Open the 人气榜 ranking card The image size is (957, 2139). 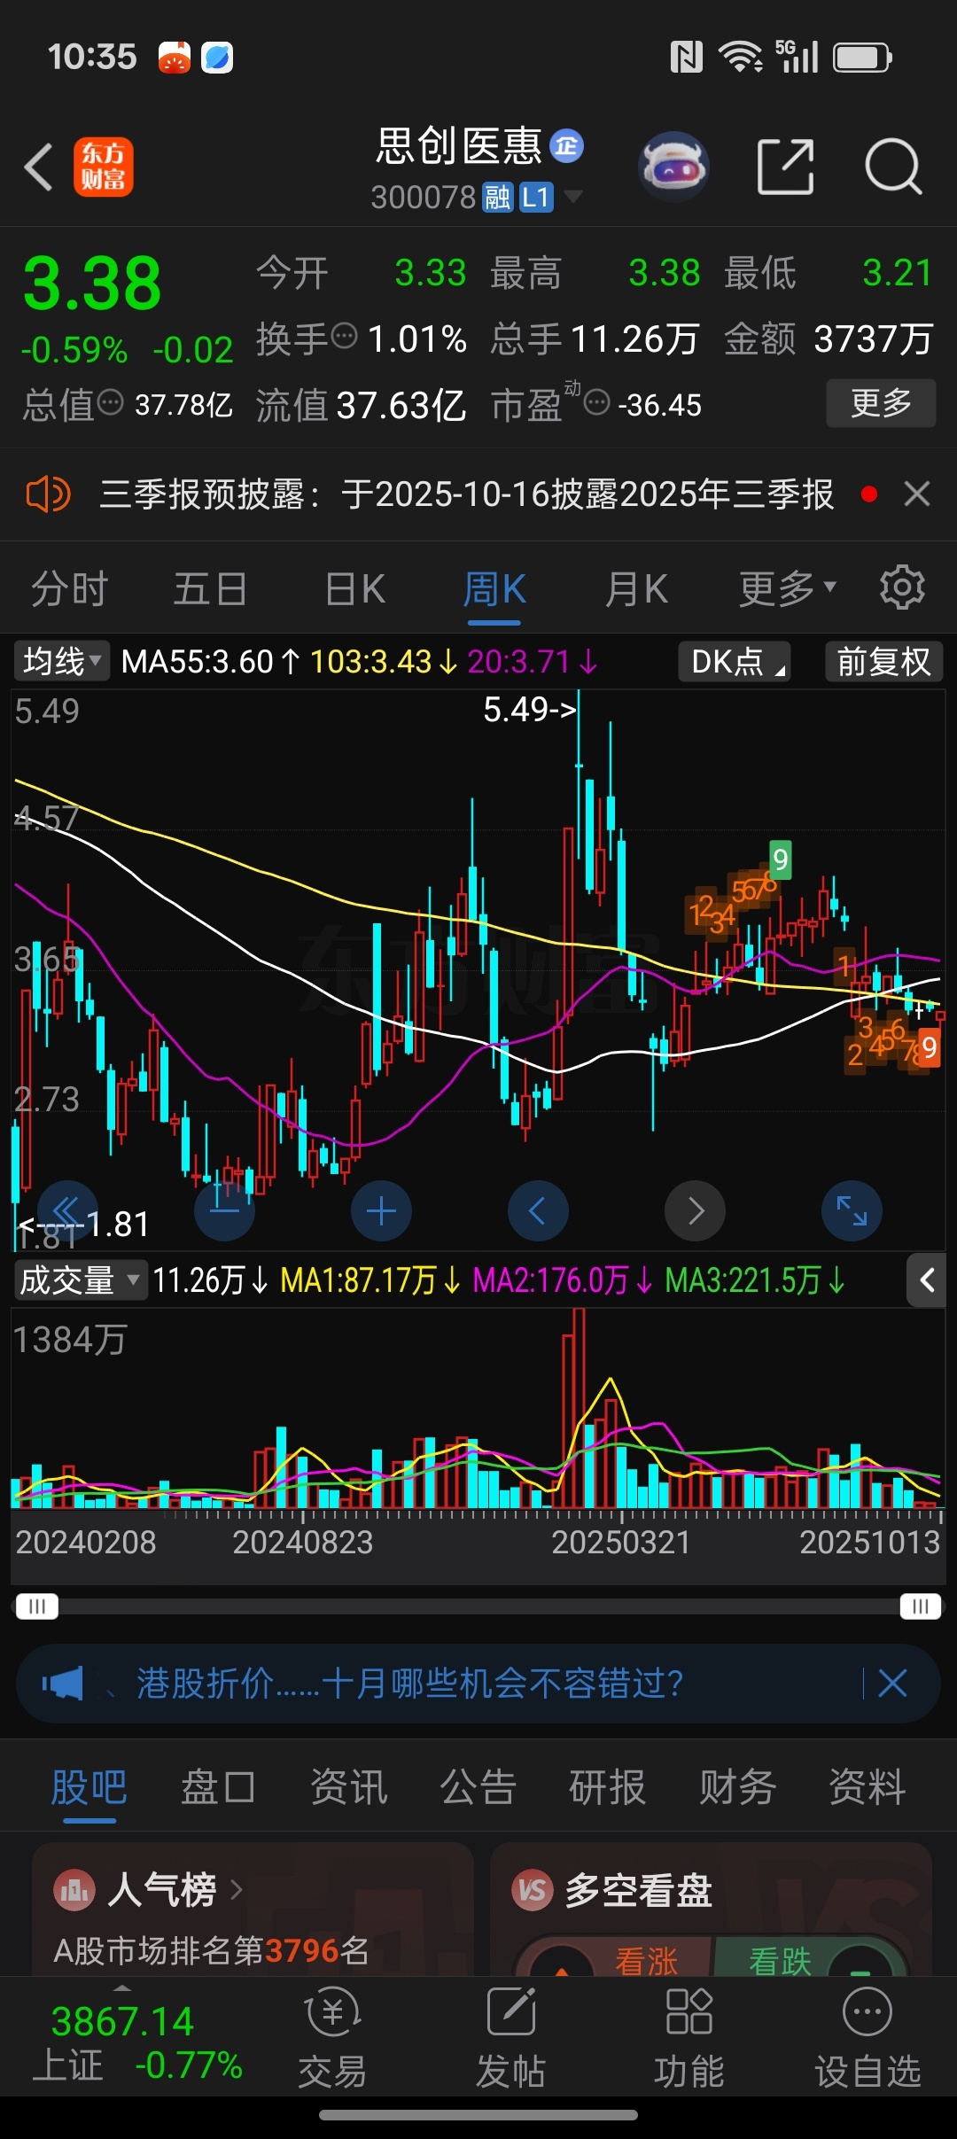[253, 1909]
